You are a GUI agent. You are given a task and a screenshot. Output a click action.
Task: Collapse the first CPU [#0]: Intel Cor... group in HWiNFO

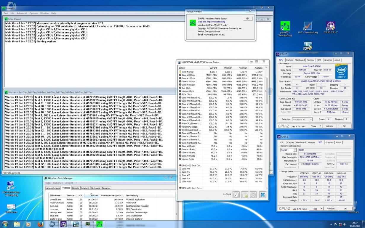point(180,165)
